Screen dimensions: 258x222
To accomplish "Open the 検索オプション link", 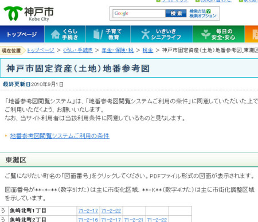I will coord(203,15).
